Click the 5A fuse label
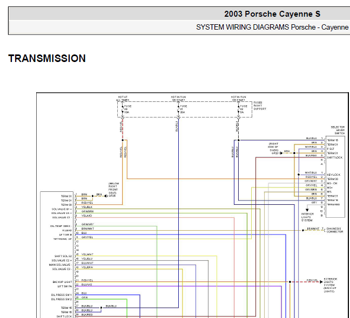350x318 pixels. (242, 112)
